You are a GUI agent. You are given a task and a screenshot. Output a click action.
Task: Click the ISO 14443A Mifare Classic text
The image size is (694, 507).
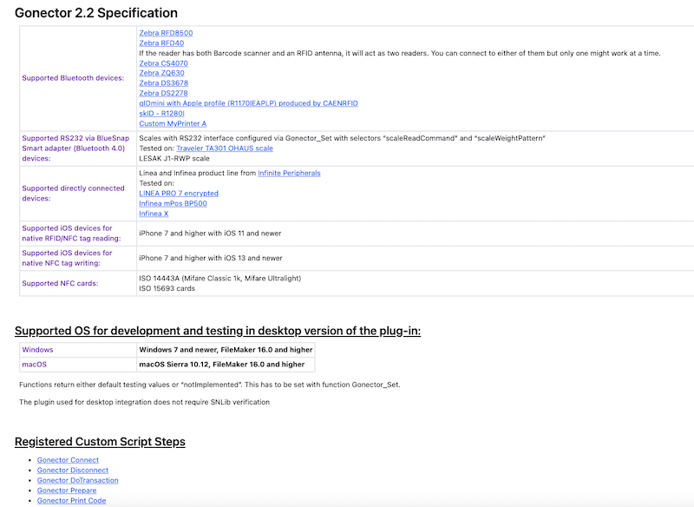220,279
